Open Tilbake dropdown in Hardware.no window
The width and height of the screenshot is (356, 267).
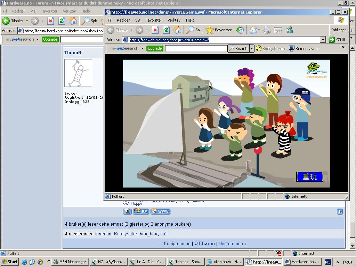(27, 21)
